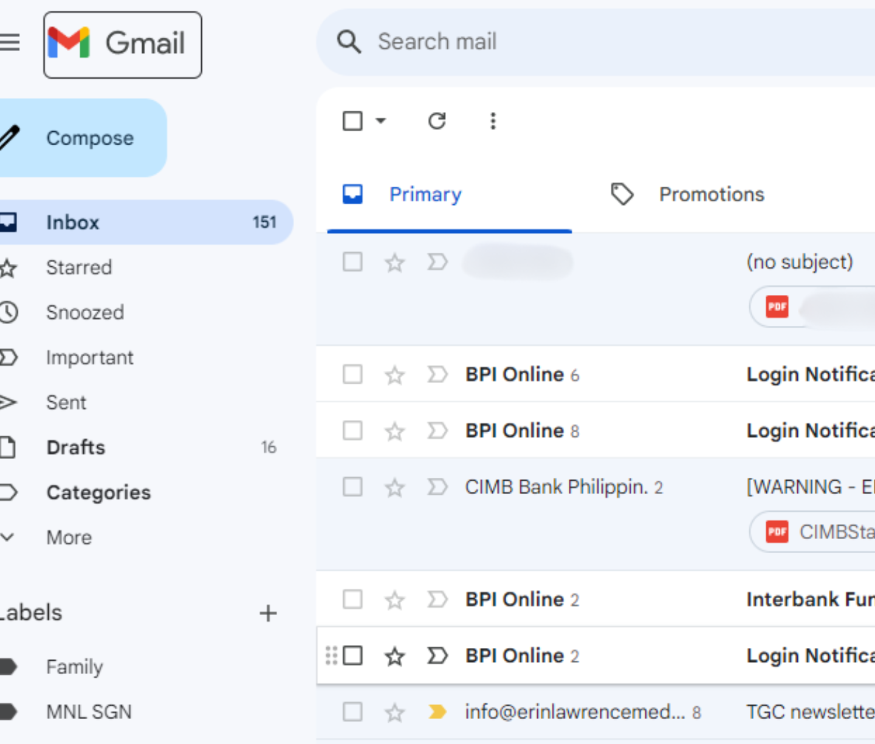This screenshot has width=875, height=744.
Task: Open the Snoozed folder icon
Action: click(x=9, y=312)
